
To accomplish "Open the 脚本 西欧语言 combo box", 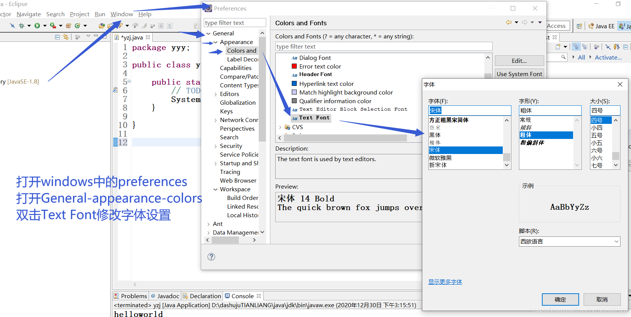I will [x=569, y=241].
